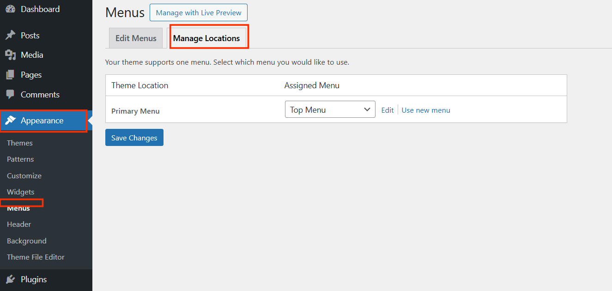Open the Dashboard using its gauge icon
This screenshot has width=612, height=291.
click(10, 9)
